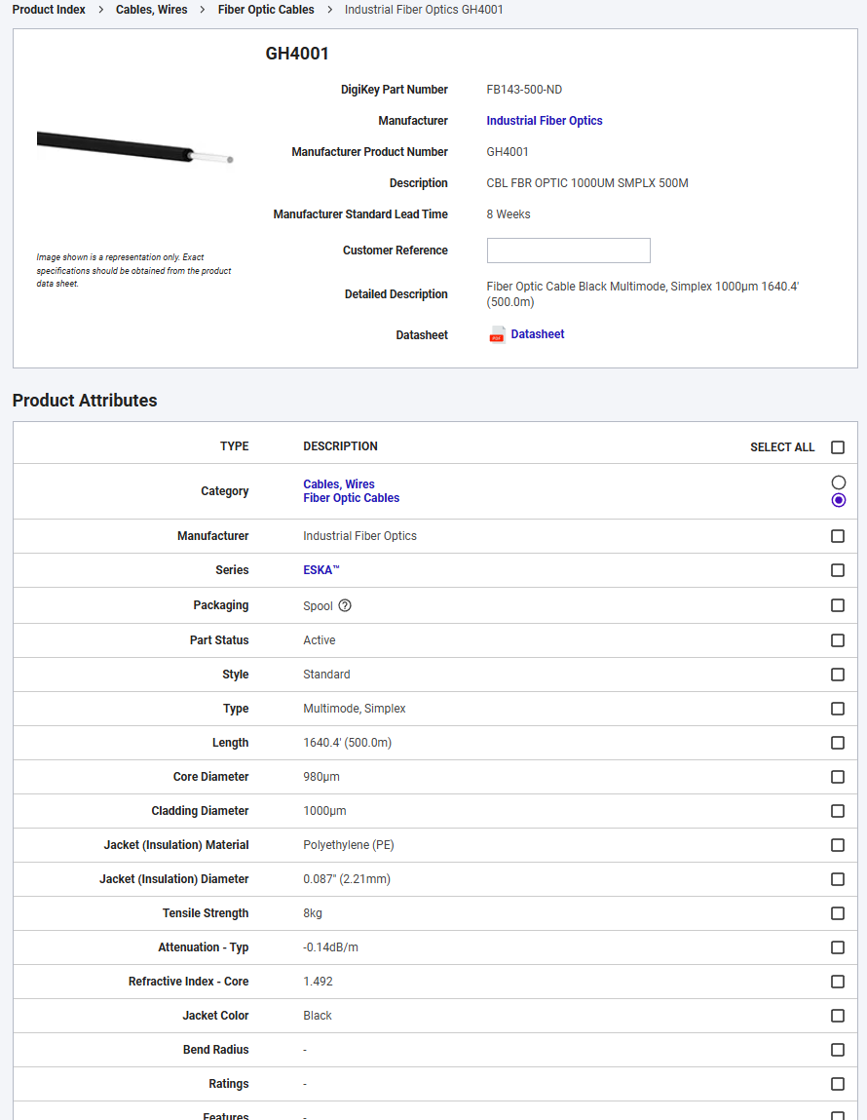Enable the Core Diameter 980µm checkbox
This screenshot has width=867, height=1120.
(837, 777)
